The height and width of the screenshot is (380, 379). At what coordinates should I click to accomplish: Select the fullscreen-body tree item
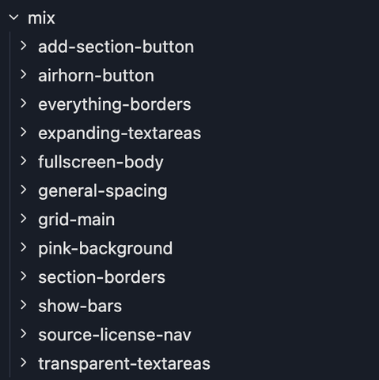(100, 162)
